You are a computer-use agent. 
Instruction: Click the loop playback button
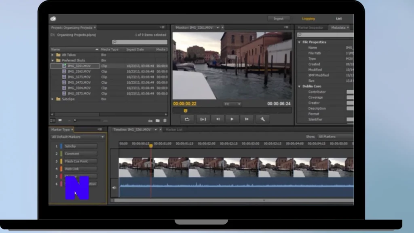coord(187,119)
